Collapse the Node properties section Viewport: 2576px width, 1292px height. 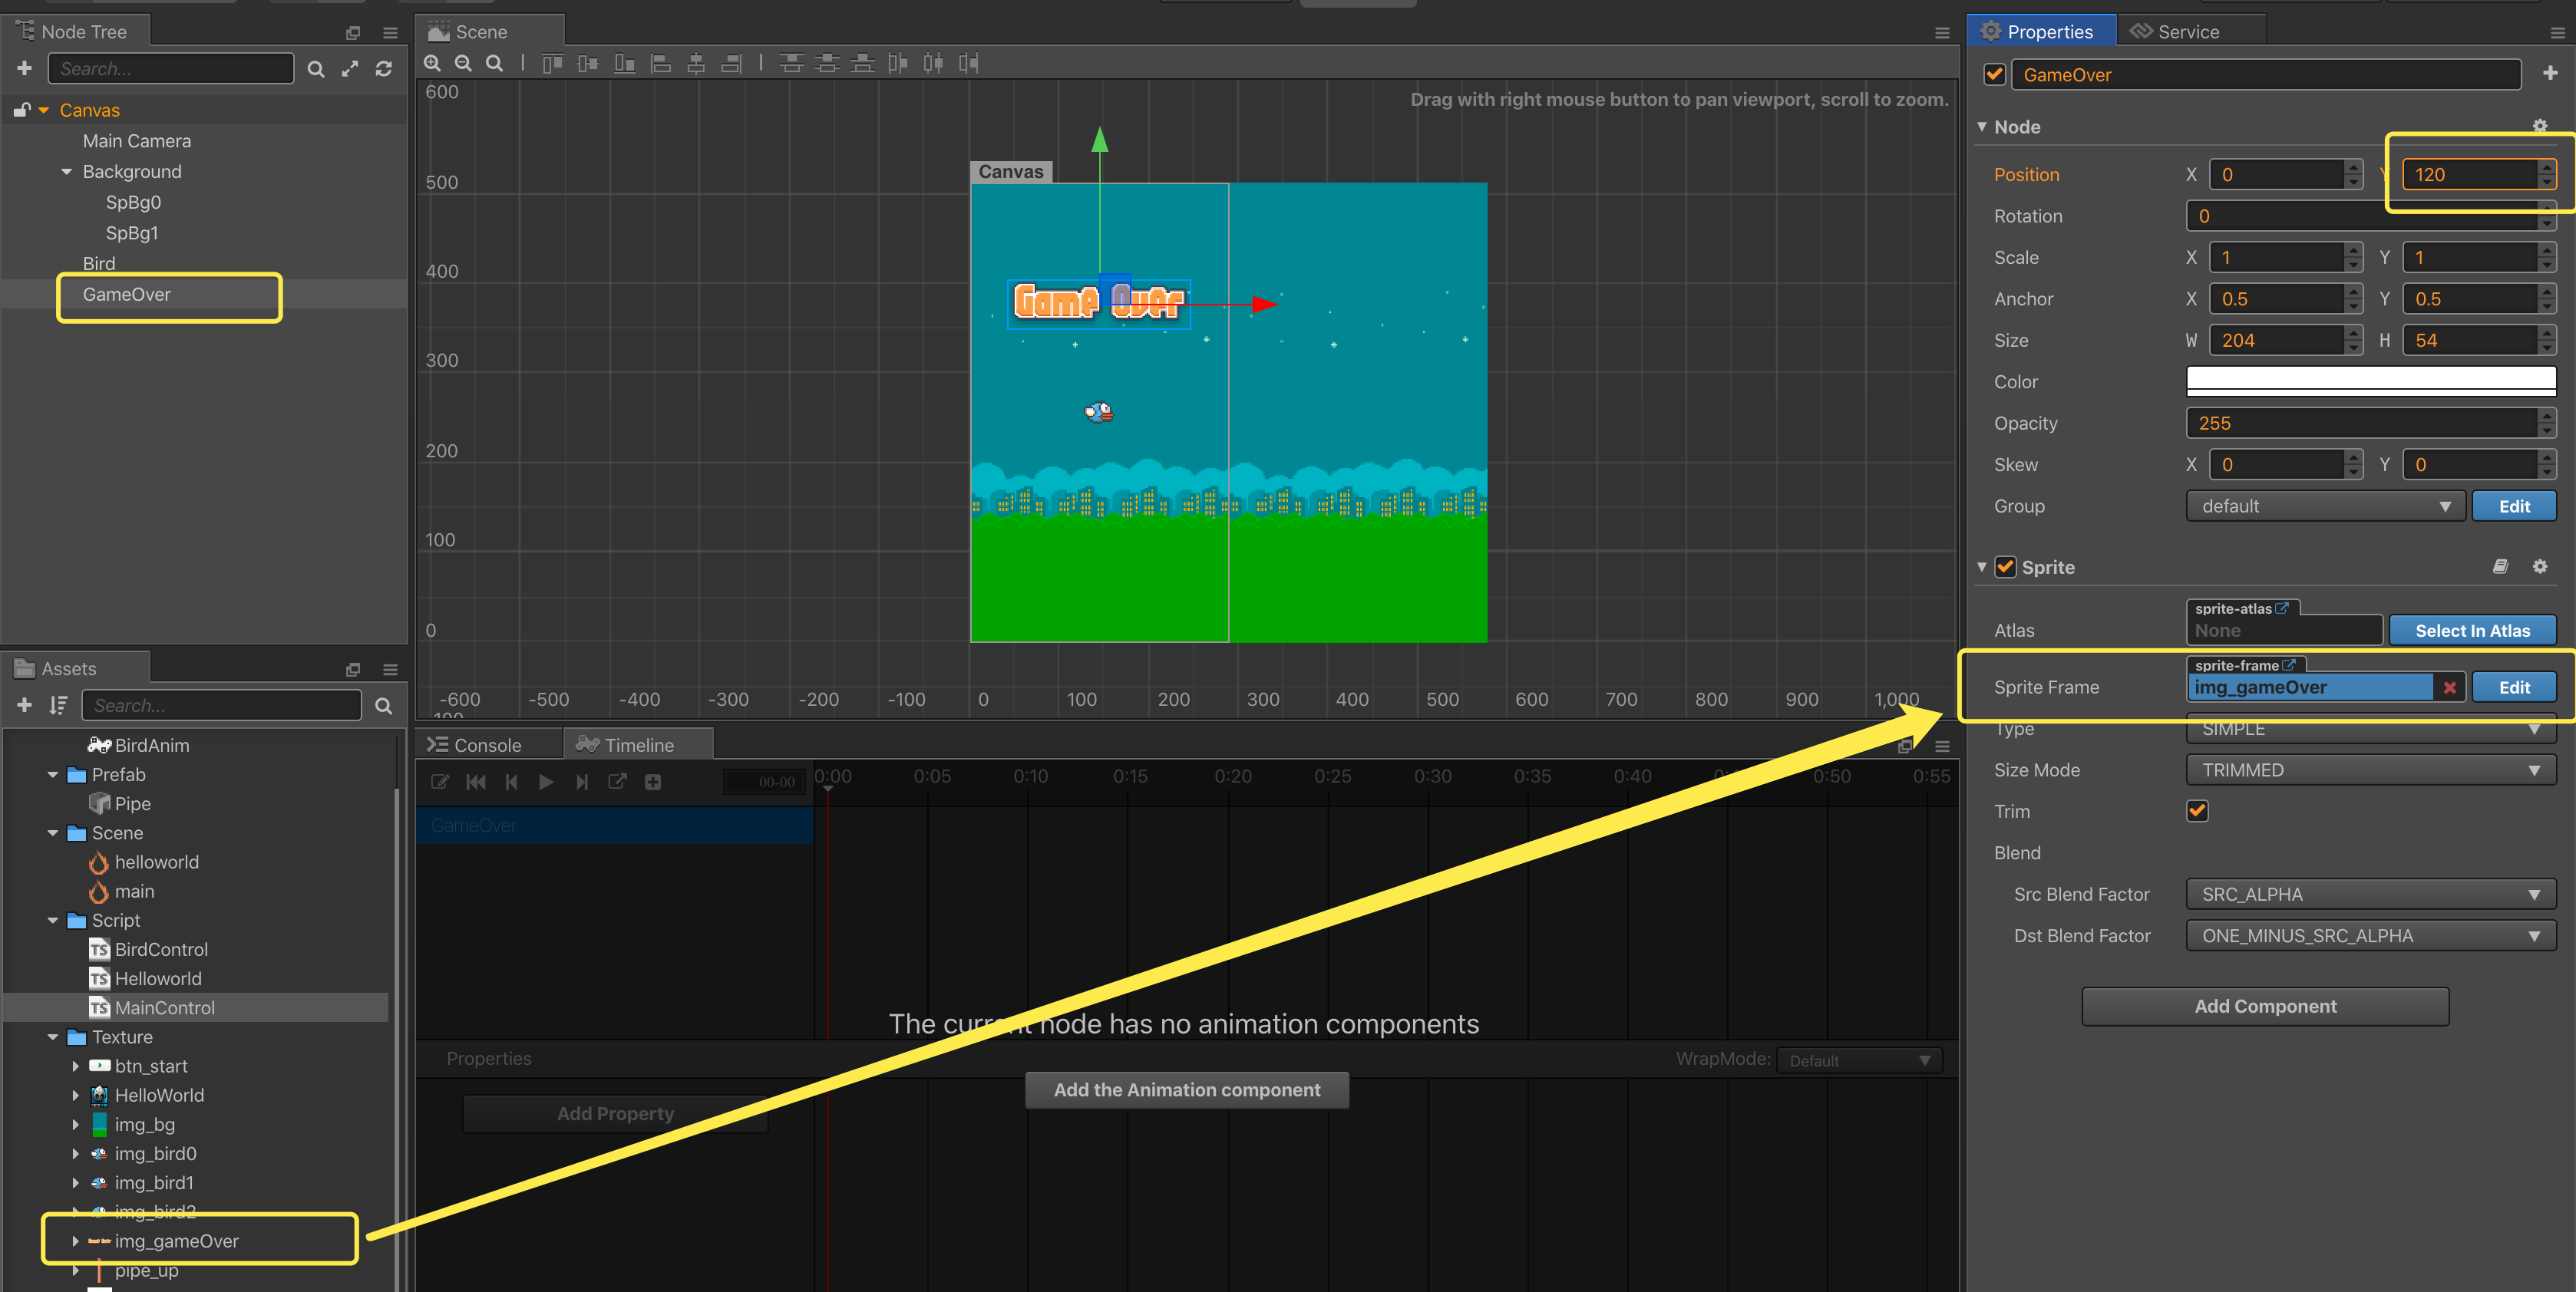[1981, 127]
